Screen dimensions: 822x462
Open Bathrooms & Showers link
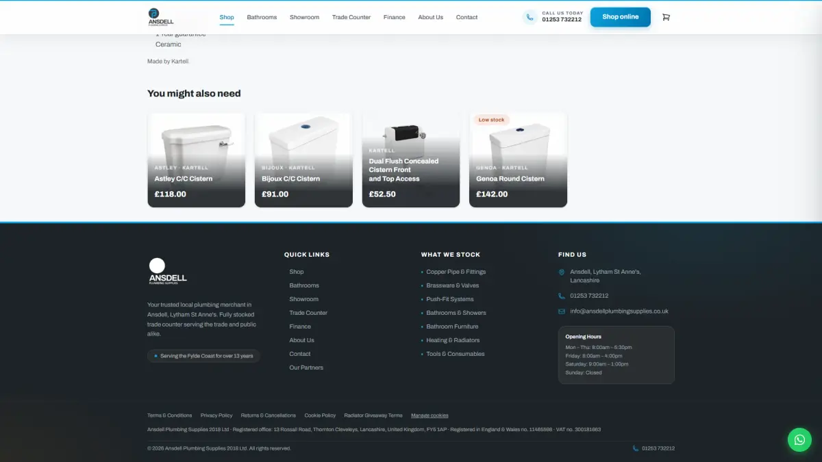tap(456, 313)
